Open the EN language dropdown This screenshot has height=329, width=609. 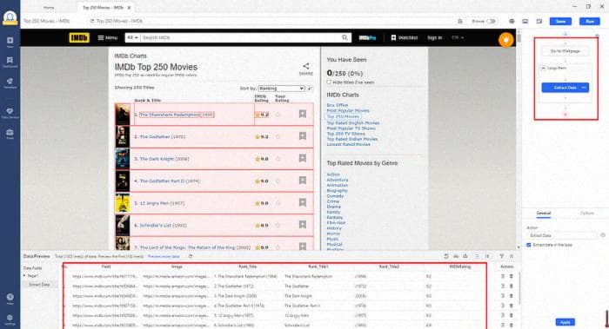458,37
